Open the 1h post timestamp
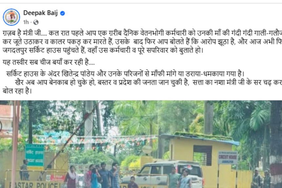This screenshot has height=188, width=282. click(26, 22)
